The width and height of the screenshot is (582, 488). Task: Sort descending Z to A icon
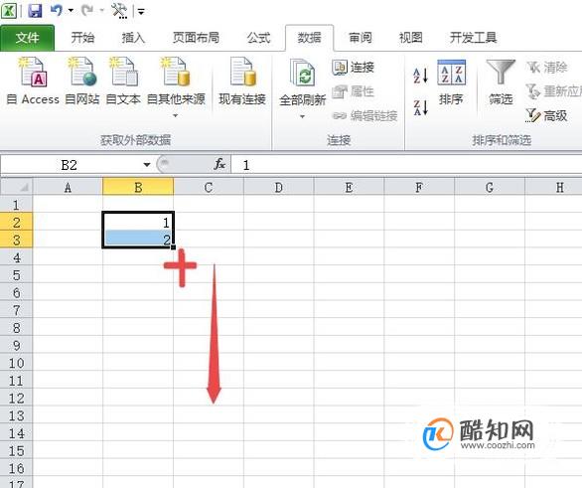420,107
